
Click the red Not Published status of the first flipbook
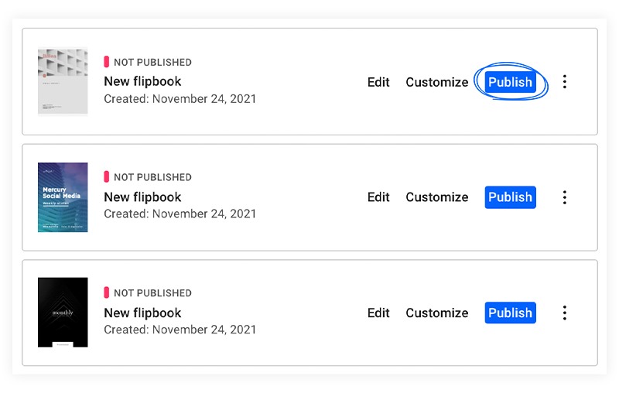click(x=148, y=62)
